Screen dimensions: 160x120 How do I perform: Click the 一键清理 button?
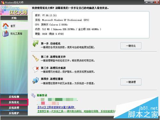click(x=131, y=82)
